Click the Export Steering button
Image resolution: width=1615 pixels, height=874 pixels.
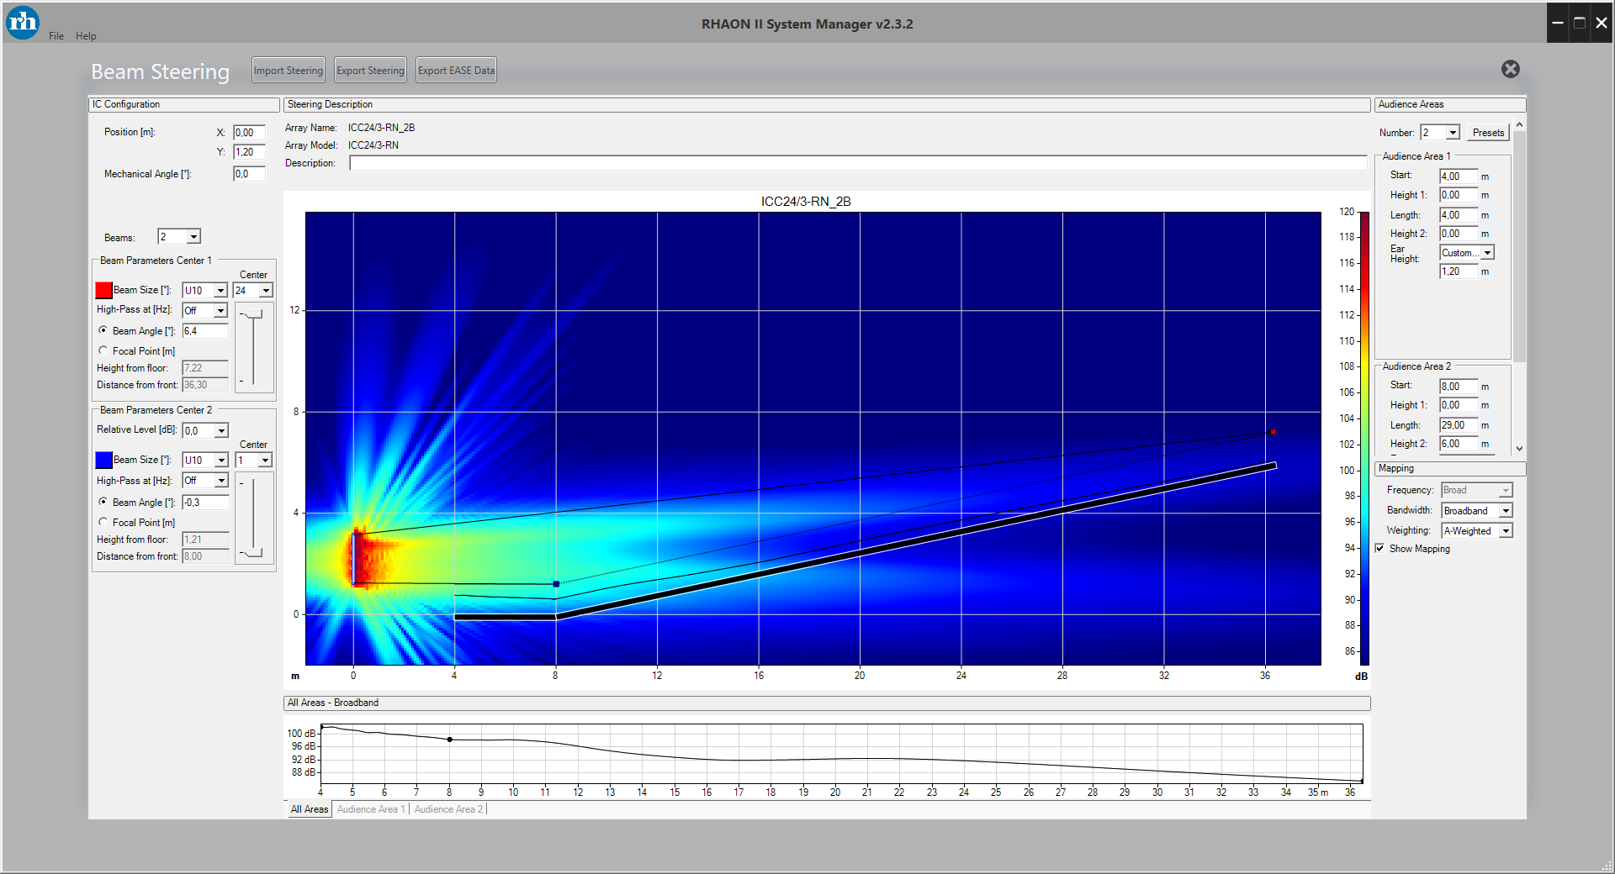click(x=370, y=71)
